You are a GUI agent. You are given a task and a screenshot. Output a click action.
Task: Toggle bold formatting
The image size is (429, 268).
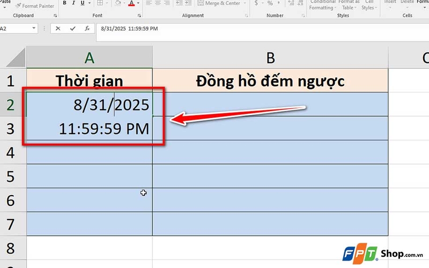(x=64, y=3)
